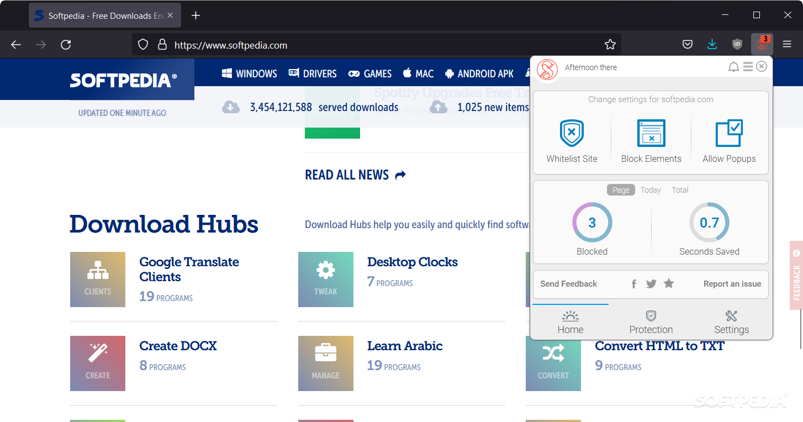Viewport: 803px width, 422px height.
Task: Open Desktop Clocks hub
Action: [x=412, y=262]
